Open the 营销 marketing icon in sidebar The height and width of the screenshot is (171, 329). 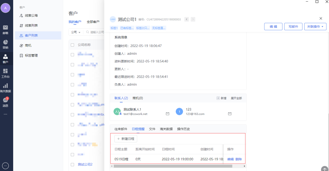[x=5, y=44]
